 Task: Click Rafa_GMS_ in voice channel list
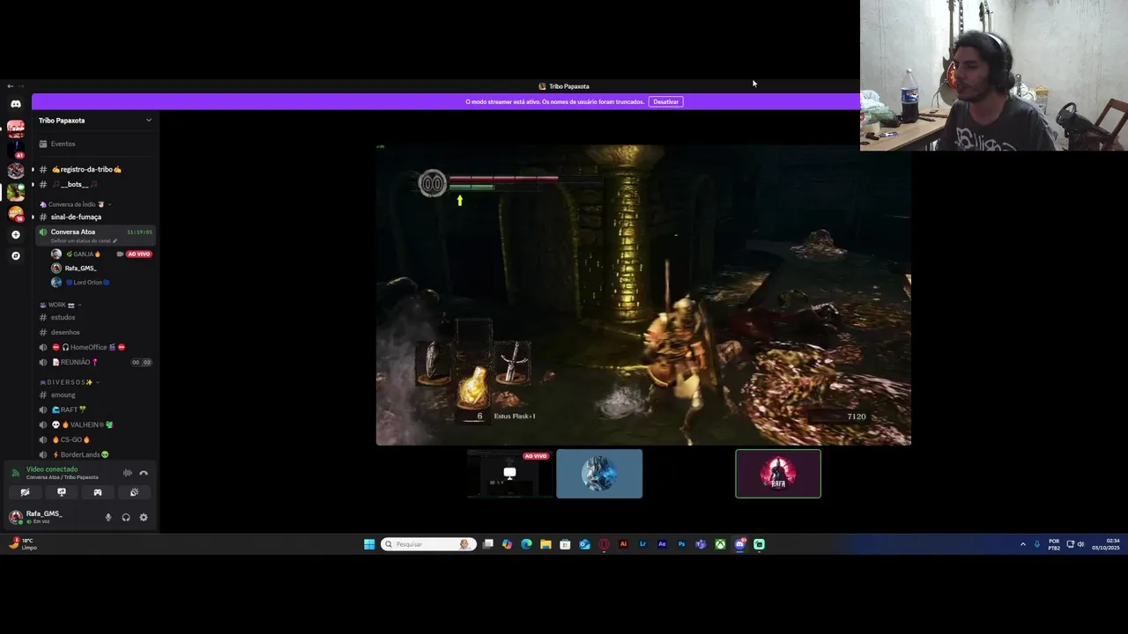click(x=80, y=268)
